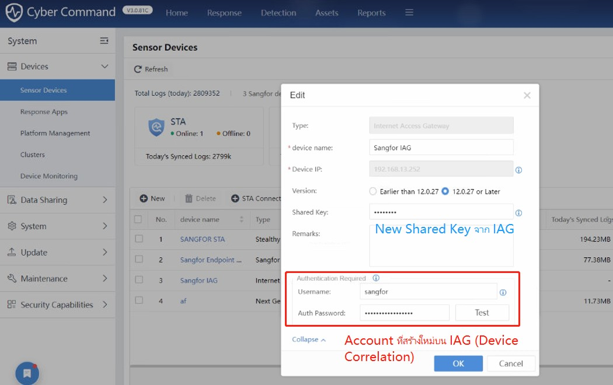Click the OK button in Edit dialog
The image size is (613, 385).
pyautogui.click(x=458, y=363)
